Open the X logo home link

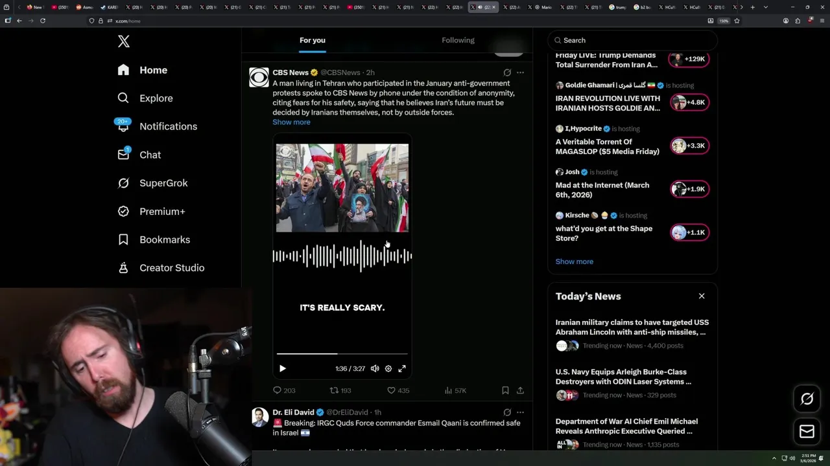pos(124,41)
